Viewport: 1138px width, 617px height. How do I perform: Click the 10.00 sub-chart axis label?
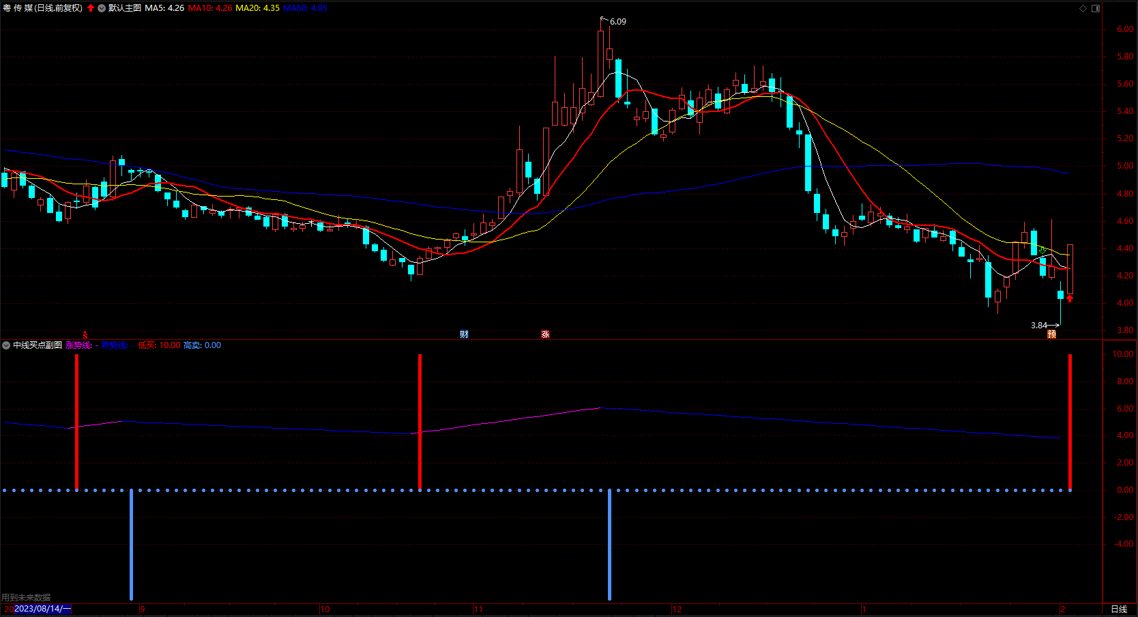(x=1123, y=354)
